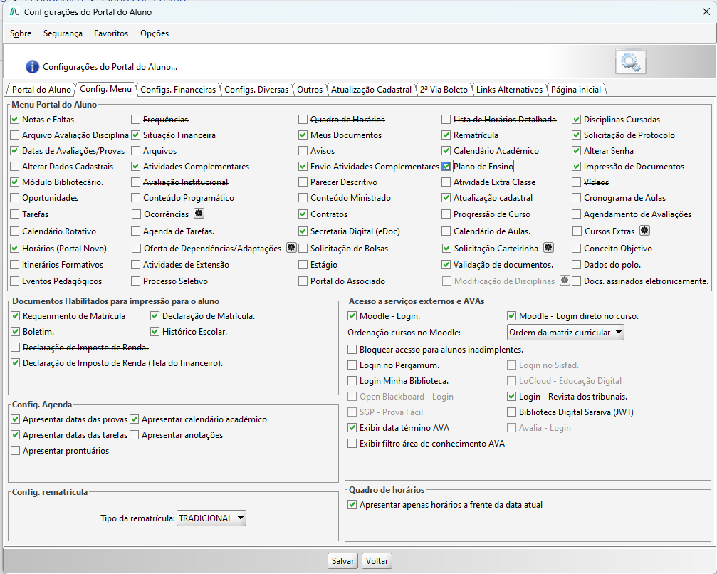Open the gear icon next to Ocorrências

[199, 213]
